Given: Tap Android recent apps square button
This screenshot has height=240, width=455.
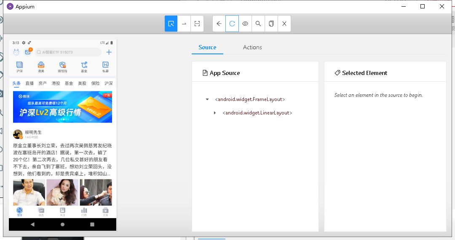Looking at the screenshot, I should click(92, 224).
